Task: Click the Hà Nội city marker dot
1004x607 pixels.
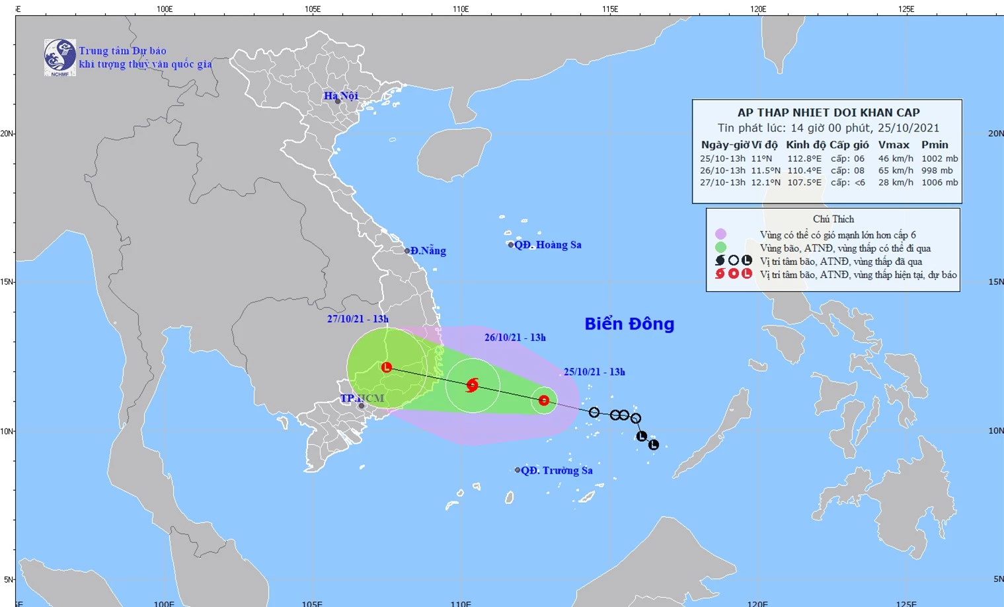Action: click(337, 101)
